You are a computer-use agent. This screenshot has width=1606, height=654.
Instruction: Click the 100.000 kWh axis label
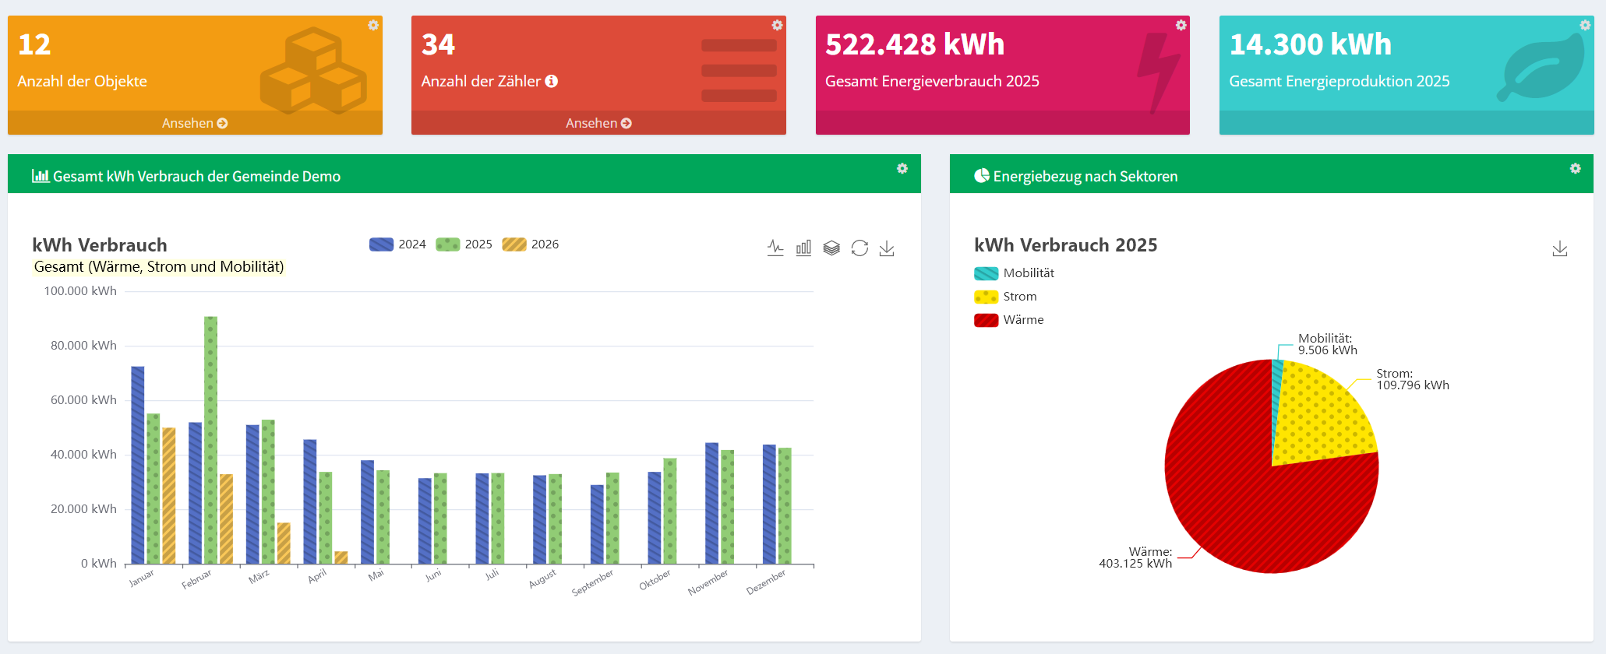coord(80,291)
